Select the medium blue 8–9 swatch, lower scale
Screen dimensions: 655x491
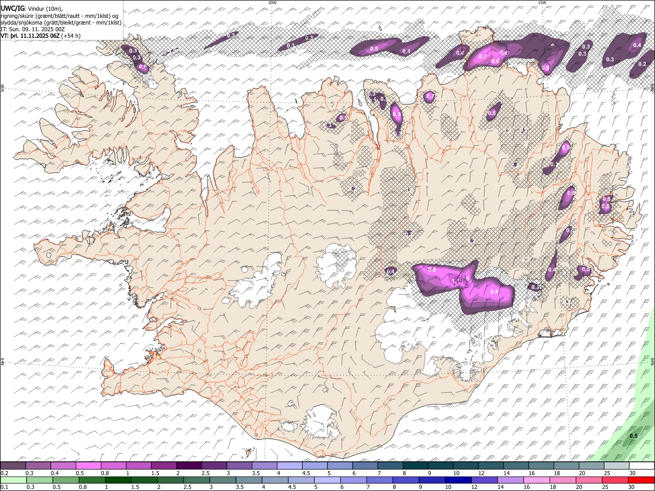click(x=406, y=480)
